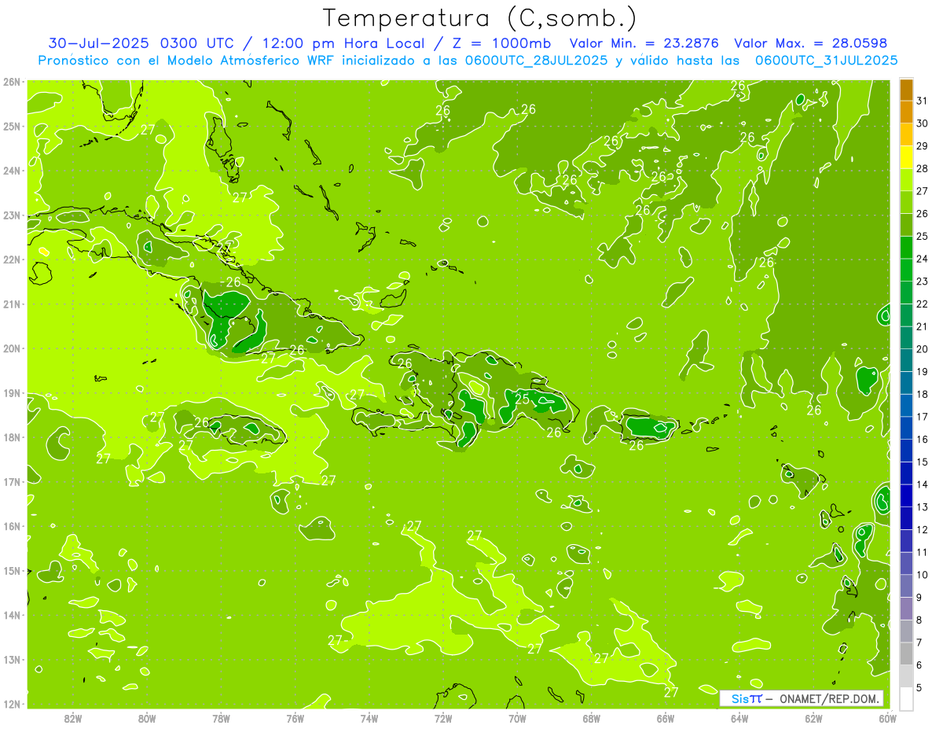Click the '25' contour label over Hispaniola

coord(522,399)
